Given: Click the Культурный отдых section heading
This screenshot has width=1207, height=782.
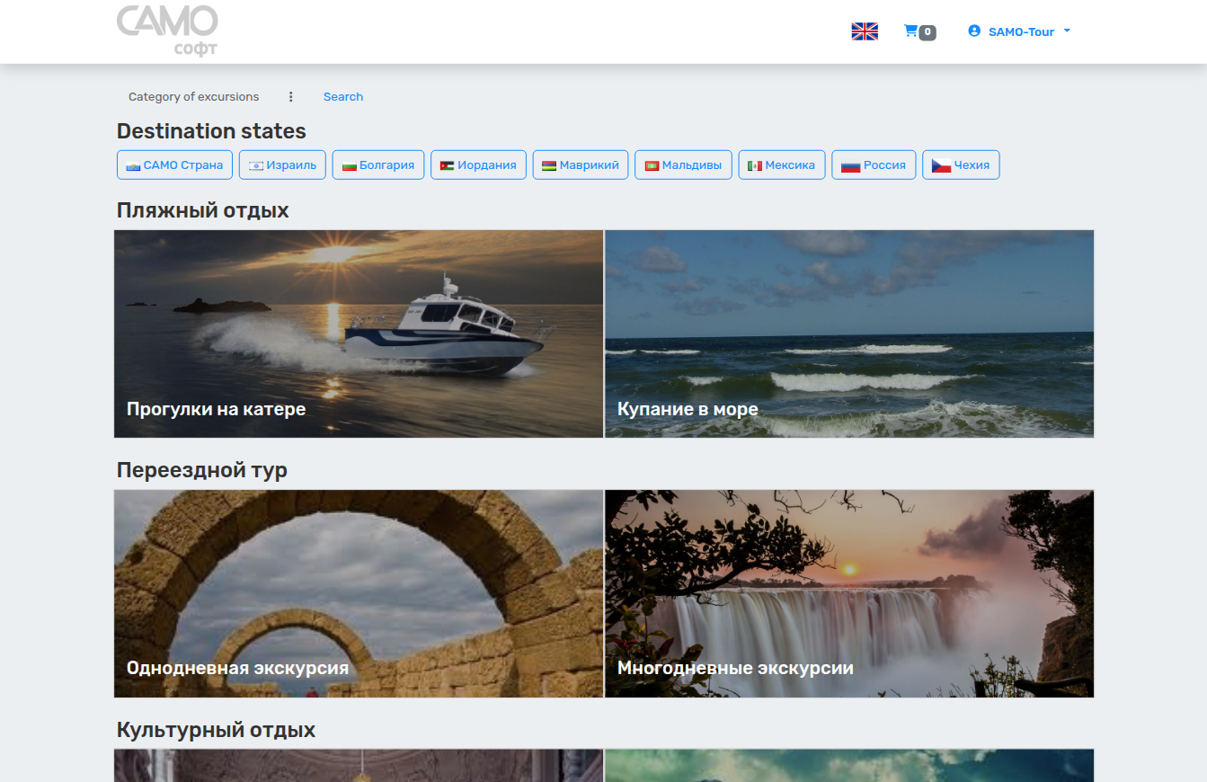Looking at the screenshot, I should tap(217, 729).
